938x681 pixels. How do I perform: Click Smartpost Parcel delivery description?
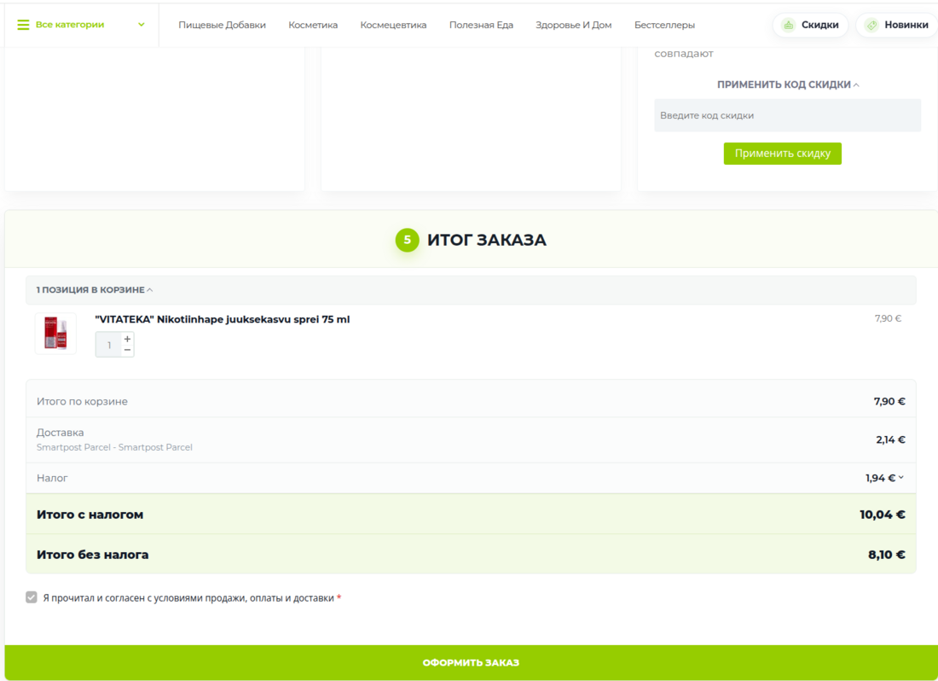coord(114,447)
